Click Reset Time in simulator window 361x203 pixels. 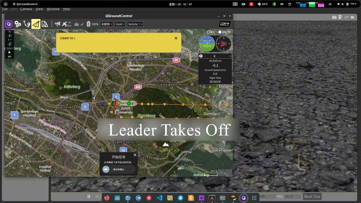click(312, 197)
